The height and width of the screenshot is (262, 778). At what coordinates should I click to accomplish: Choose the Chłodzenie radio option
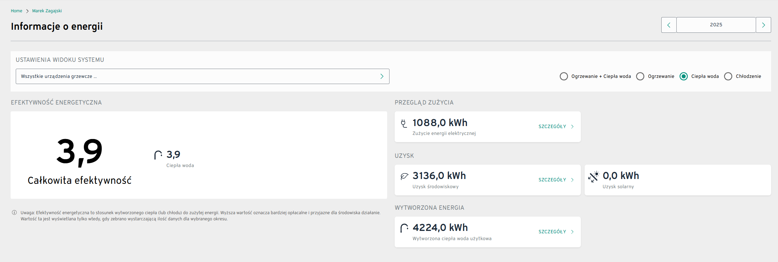[728, 76]
